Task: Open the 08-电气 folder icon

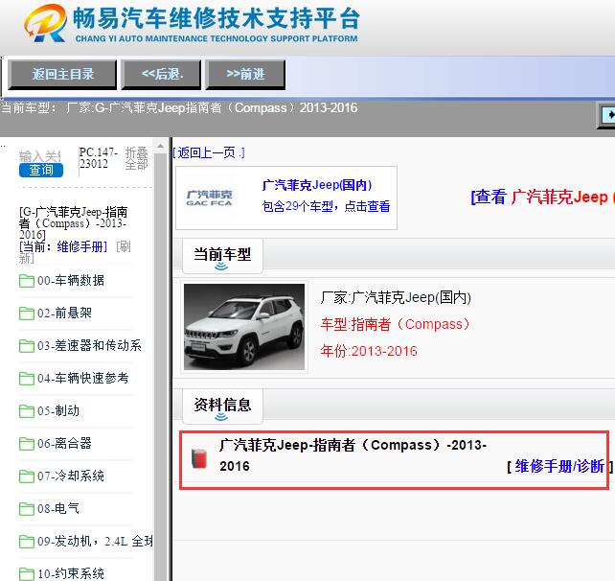Action: [26, 509]
